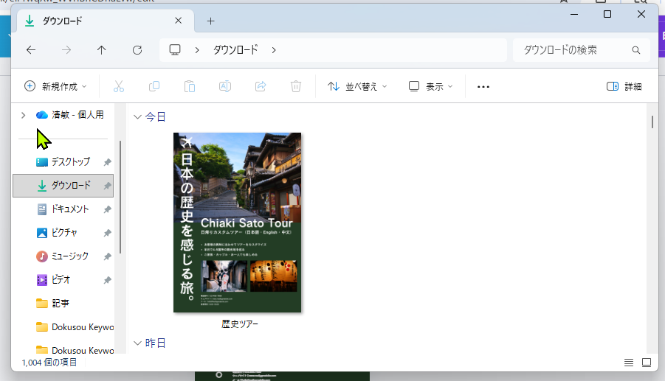Collapse the 昨日 group
The image size is (665, 381).
point(137,343)
